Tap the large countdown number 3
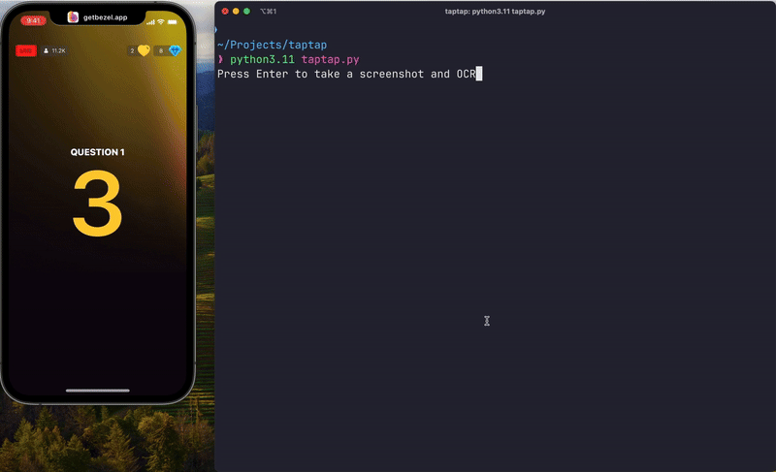The image size is (776, 472). pos(97,204)
